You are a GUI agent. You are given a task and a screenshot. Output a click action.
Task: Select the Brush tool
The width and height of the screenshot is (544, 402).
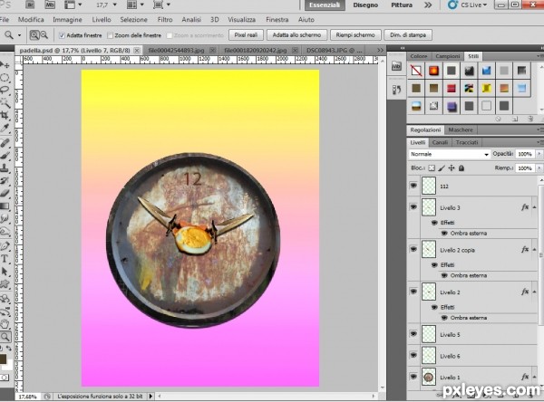click(x=5, y=156)
